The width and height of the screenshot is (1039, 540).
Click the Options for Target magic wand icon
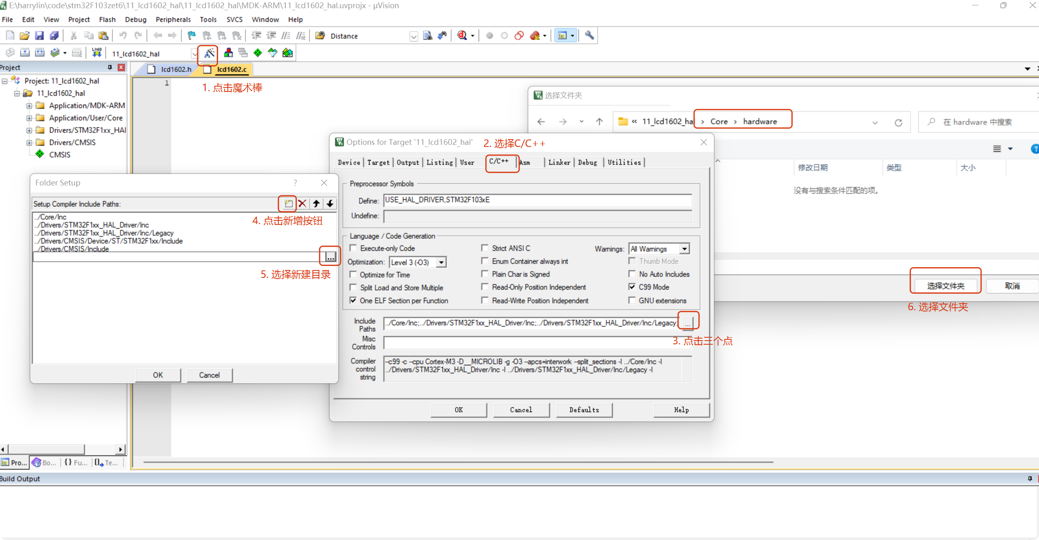pyautogui.click(x=209, y=53)
